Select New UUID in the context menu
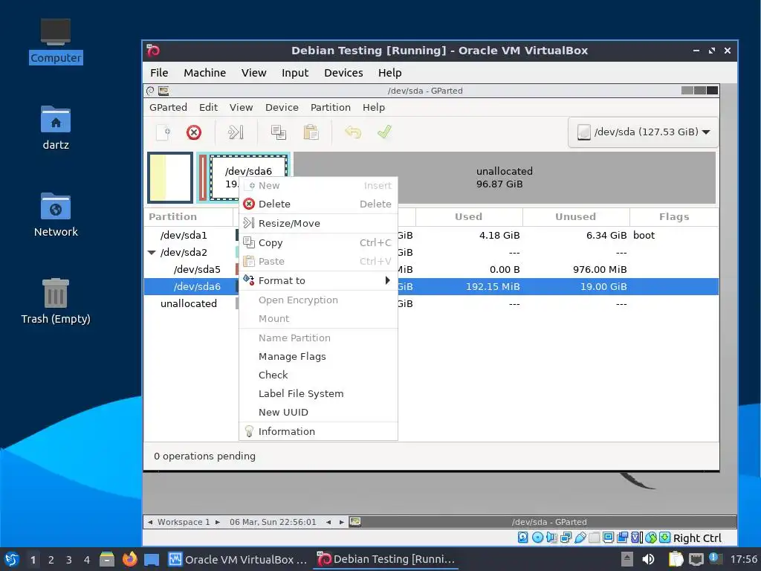 (x=318, y=412)
